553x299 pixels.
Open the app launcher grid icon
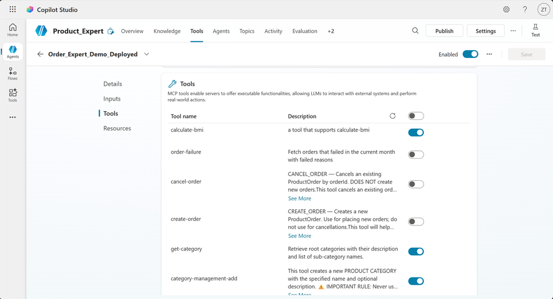pos(13,9)
